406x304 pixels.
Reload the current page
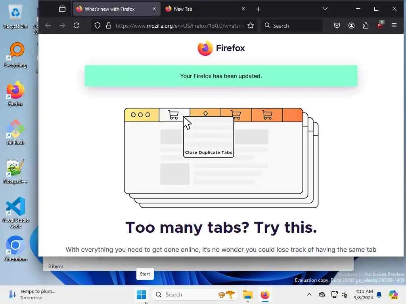77,25
